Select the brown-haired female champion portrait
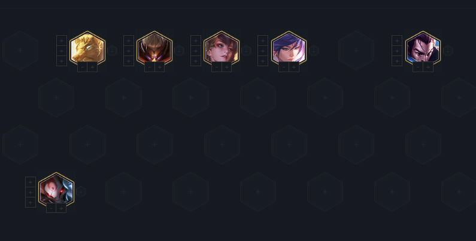Image resolution: width=476 pixels, height=241 pixels. (x=222, y=48)
